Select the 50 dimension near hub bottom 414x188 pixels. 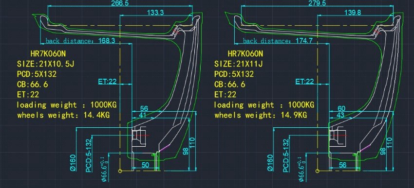coord(146,165)
